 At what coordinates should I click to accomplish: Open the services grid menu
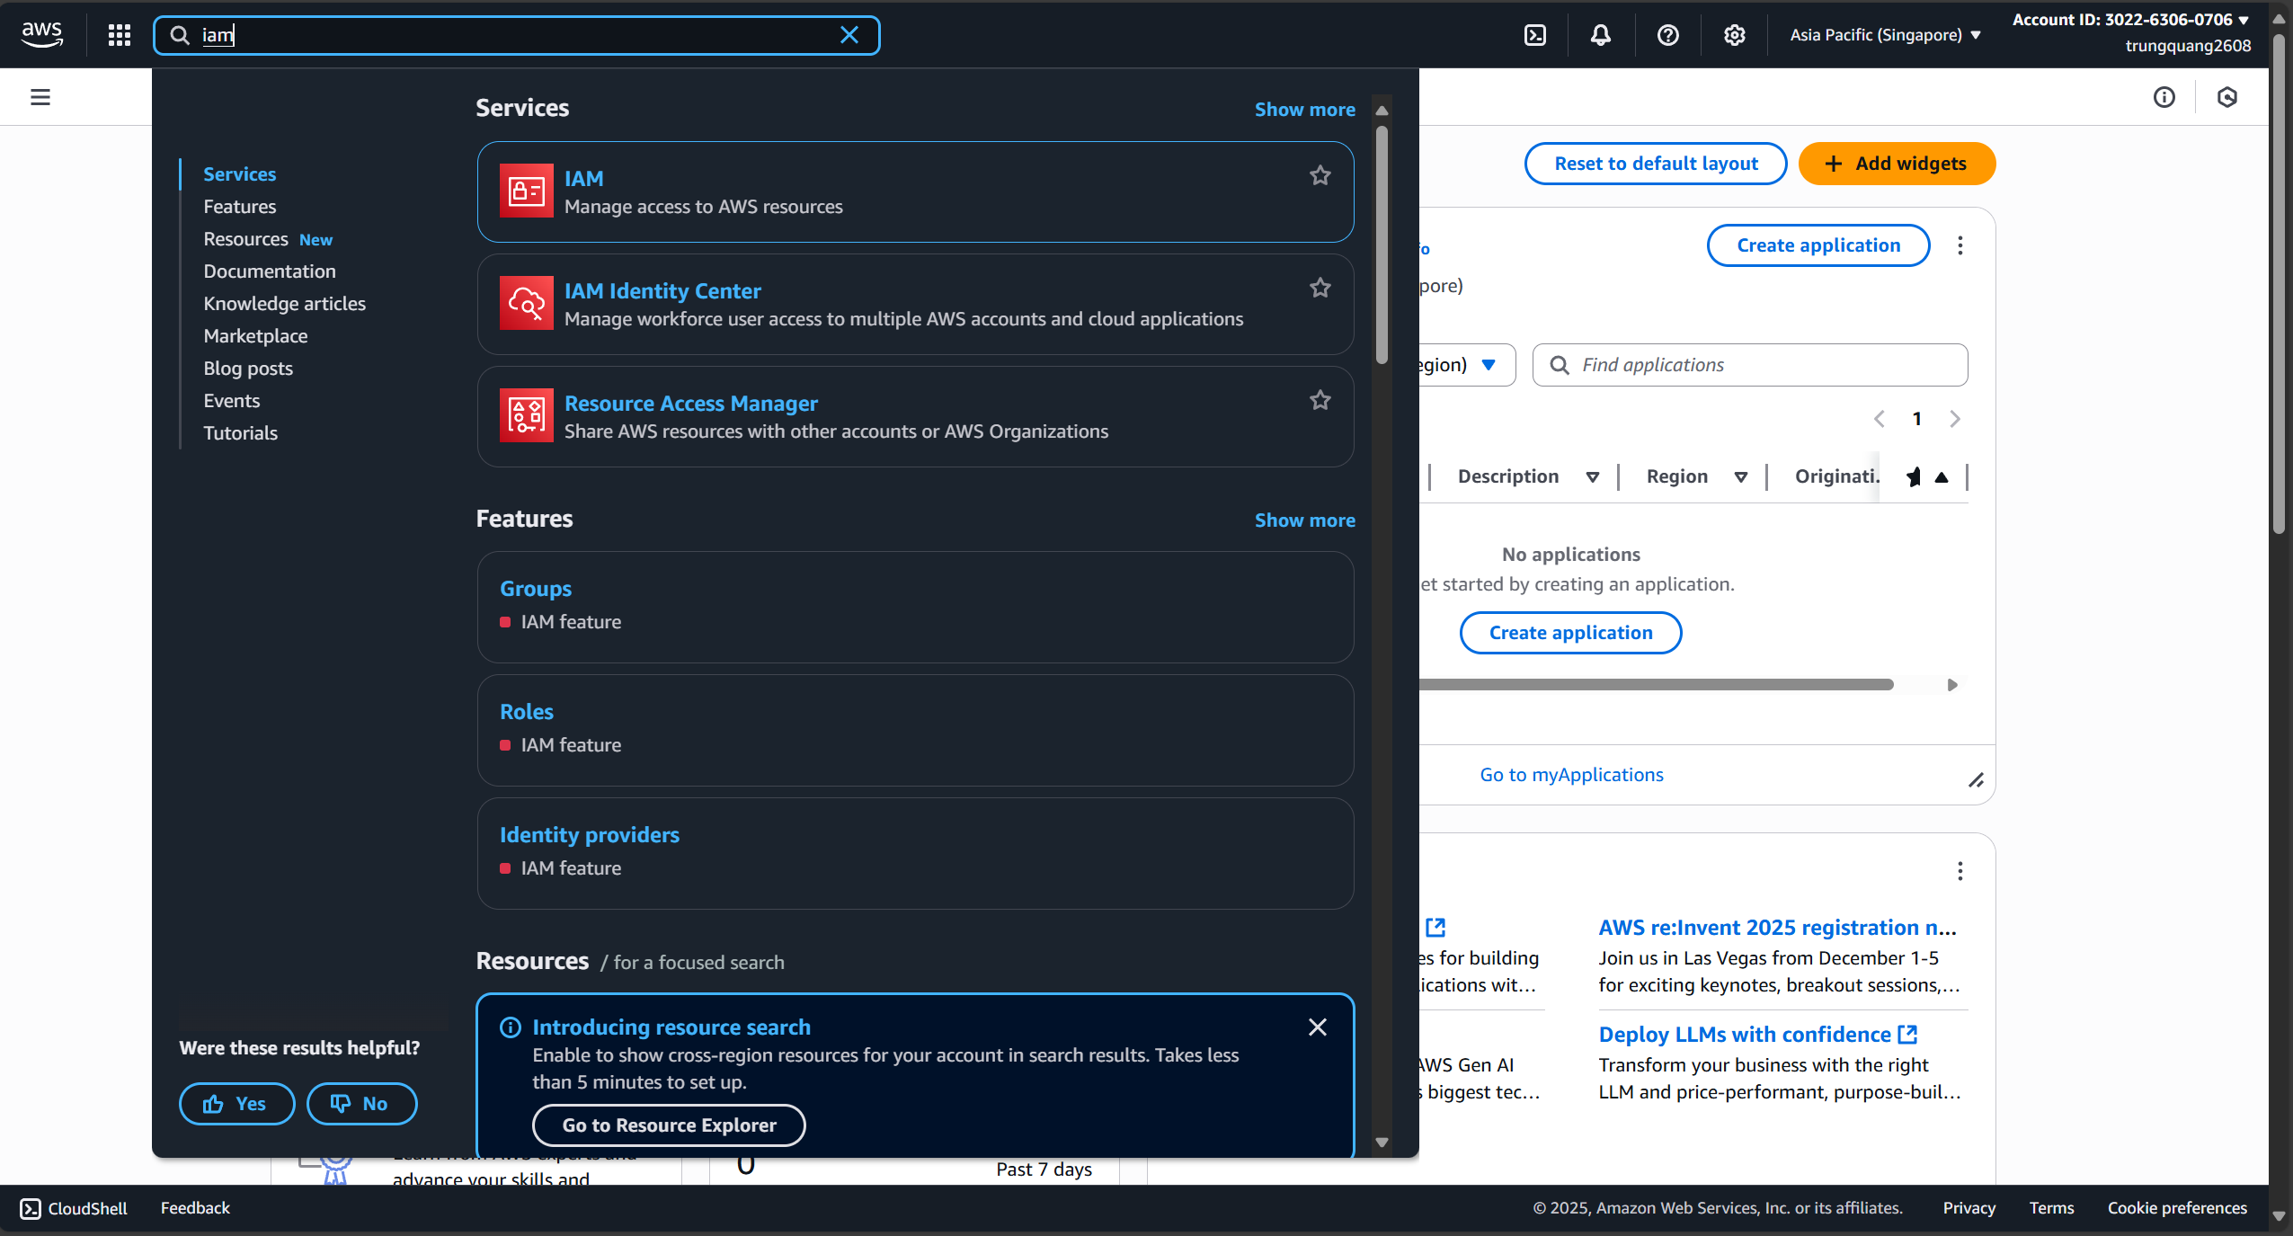[x=119, y=35]
